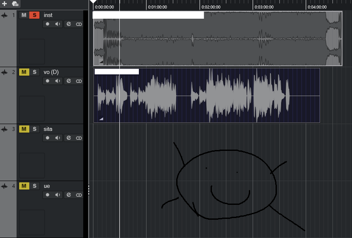Click the waveform icon of track 3
Screen dimensions: 352x238
(x=4, y=129)
